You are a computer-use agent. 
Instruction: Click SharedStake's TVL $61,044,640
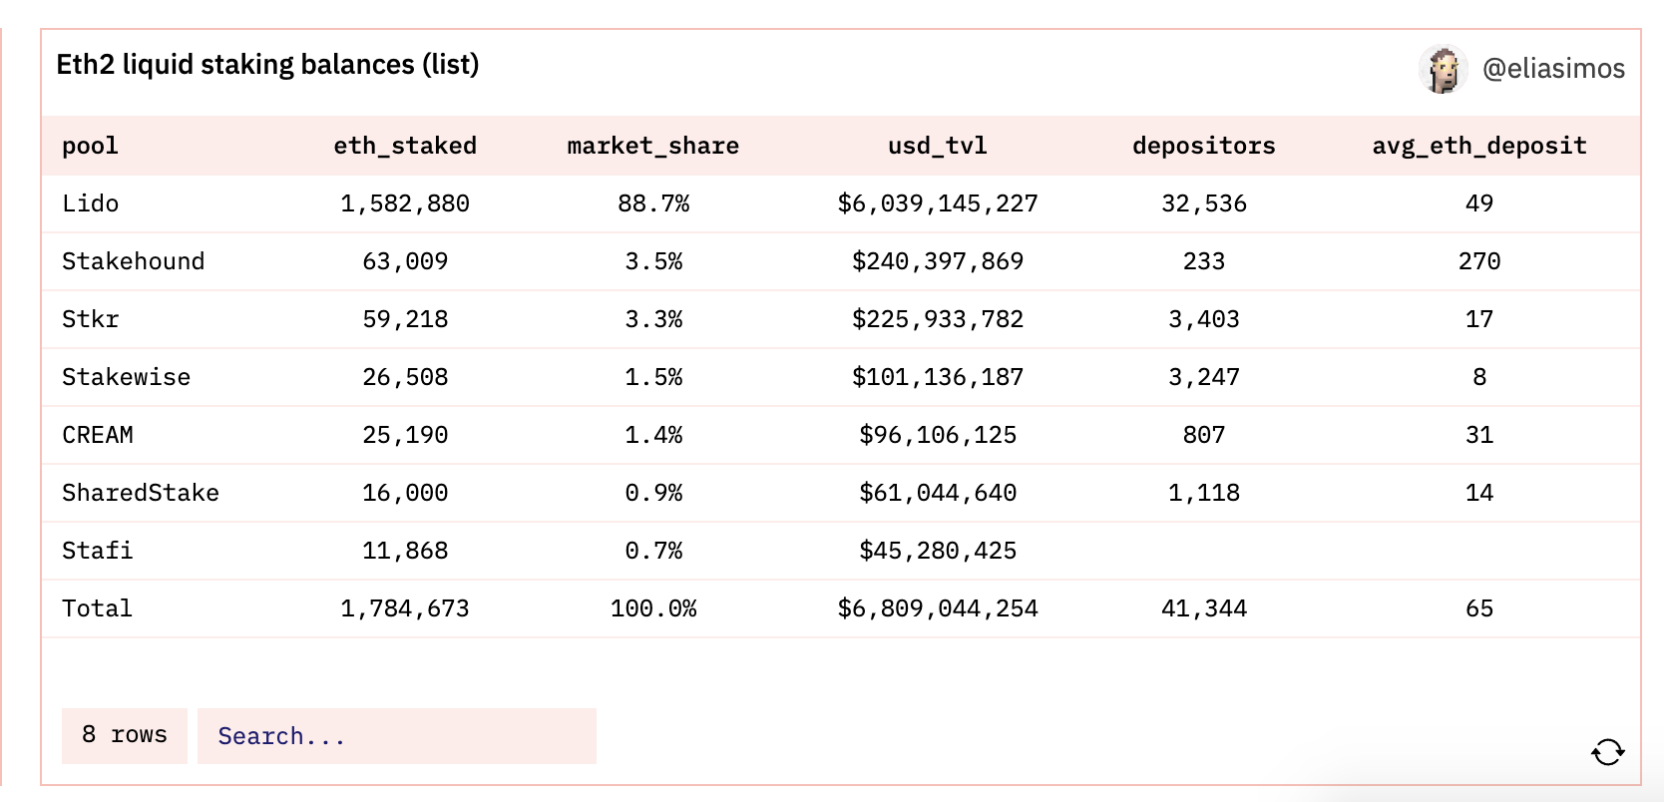click(938, 493)
